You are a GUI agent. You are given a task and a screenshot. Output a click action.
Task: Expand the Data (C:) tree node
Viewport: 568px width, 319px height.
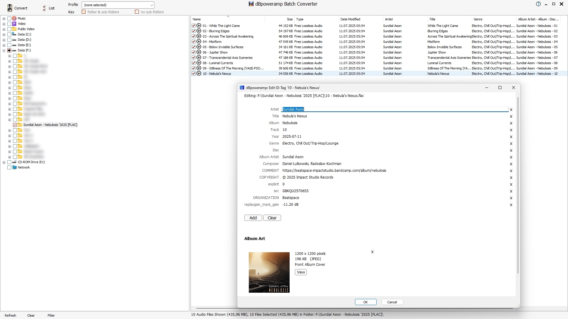[4, 35]
